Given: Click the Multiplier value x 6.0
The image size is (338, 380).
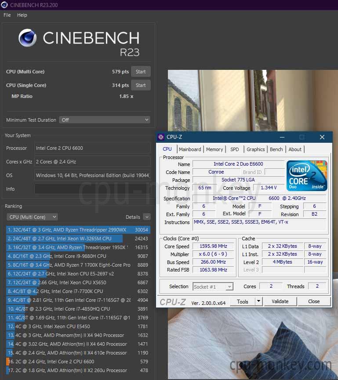Looking at the screenshot, I should click(213, 254).
